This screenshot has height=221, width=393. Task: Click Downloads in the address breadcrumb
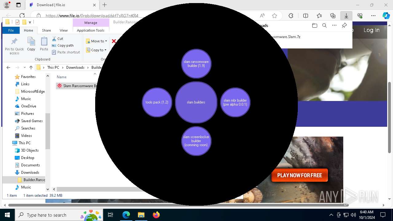[75, 68]
